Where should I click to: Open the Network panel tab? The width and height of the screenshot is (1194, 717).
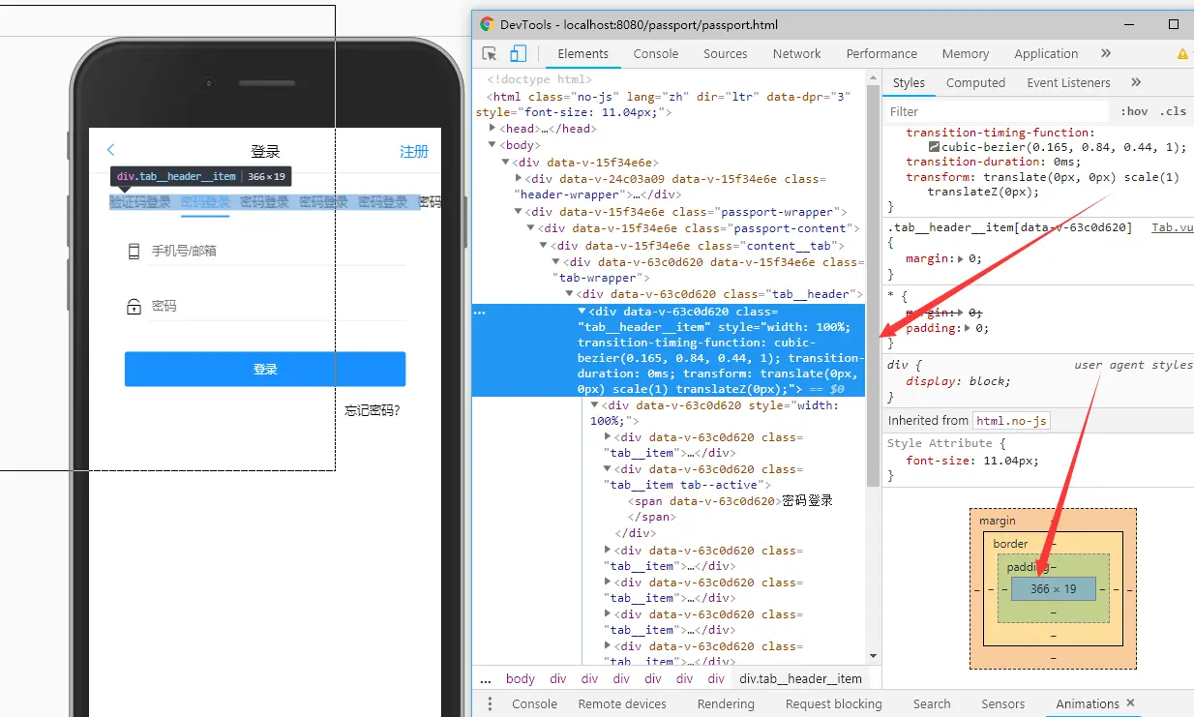tap(797, 54)
